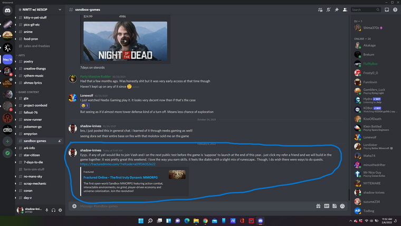Open the Windows Start button

141,221
